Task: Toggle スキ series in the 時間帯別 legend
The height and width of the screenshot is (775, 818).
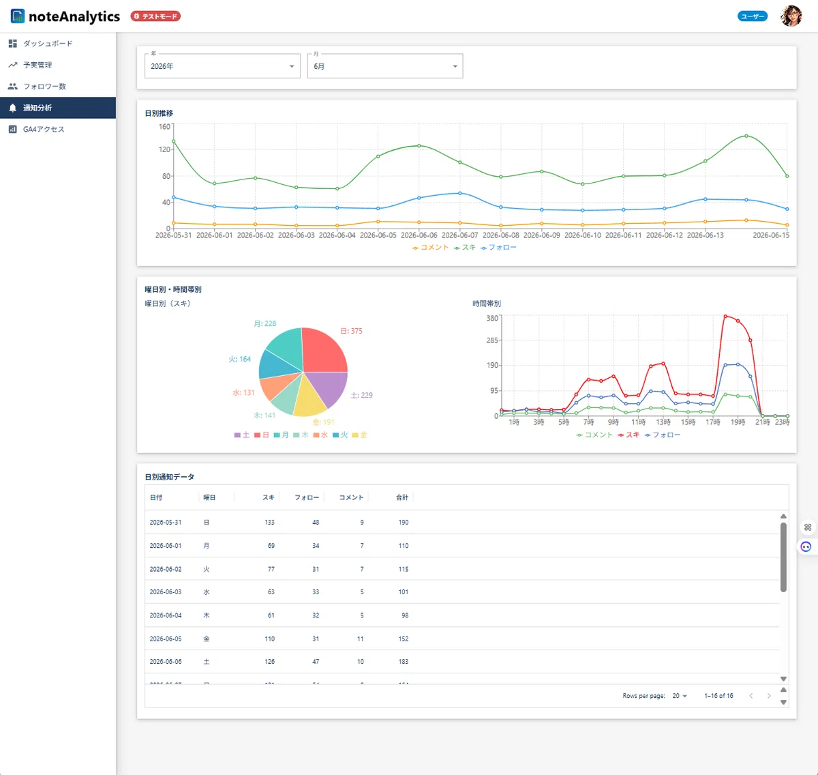Action: coord(628,435)
